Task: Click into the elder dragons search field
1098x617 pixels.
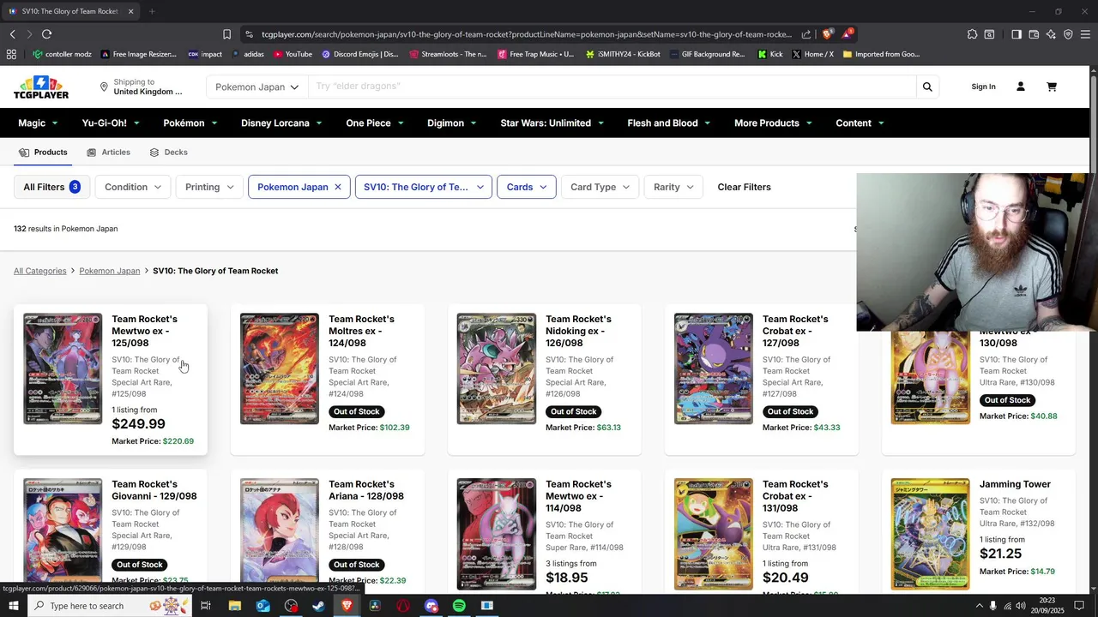Action: click(612, 87)
